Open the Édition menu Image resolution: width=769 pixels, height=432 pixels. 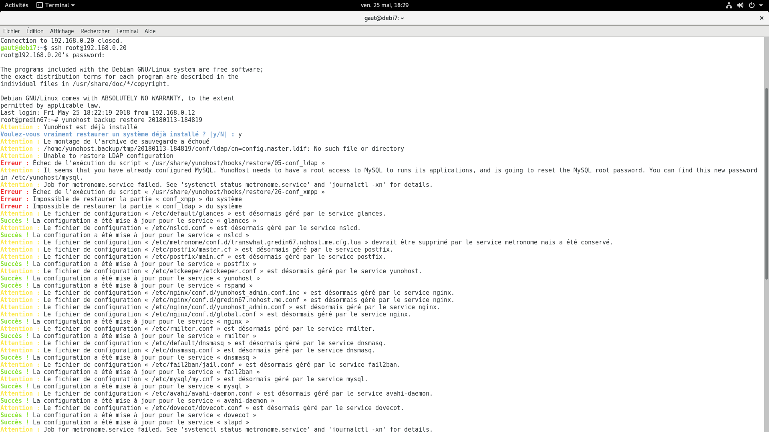tap(35, 31)
